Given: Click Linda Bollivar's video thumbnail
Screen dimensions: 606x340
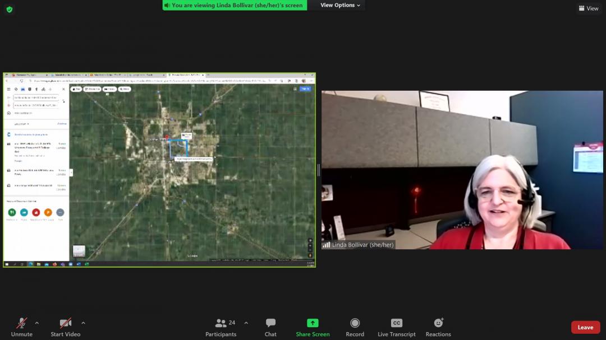Looking at the screenshot, I should coord(462,170).
